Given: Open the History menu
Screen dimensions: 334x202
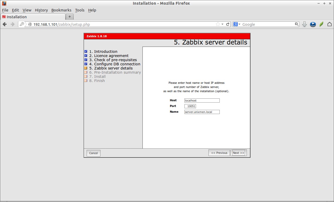Looking at the screenshot, I should point(41,10).
